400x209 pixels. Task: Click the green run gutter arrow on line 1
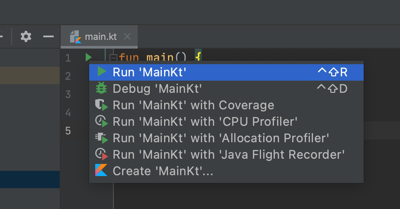pyautogui.click(x=88, y=57)
